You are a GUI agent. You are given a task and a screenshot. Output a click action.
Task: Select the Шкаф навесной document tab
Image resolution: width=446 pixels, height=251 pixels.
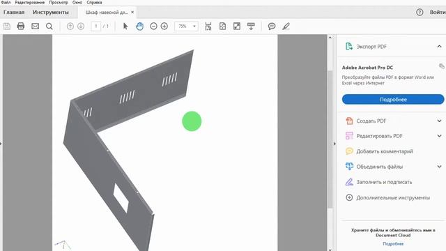(x=107, y=13)
